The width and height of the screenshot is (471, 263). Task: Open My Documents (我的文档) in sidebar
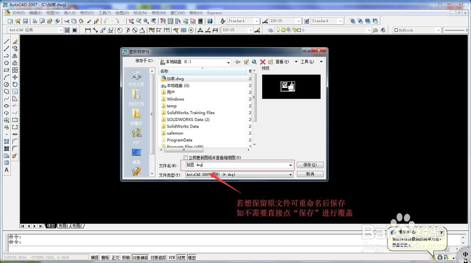point(136,98)
